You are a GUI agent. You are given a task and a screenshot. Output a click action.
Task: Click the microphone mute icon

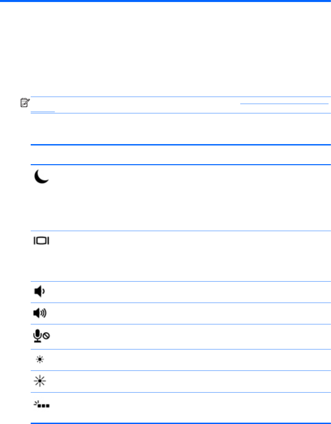[x=41, y=336]
